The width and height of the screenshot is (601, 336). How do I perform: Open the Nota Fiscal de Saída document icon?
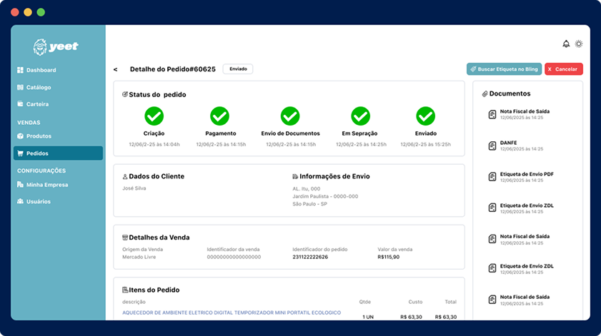[492, 115]
